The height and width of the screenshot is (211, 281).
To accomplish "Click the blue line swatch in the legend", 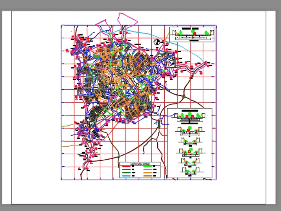I will pyautogui.click(x=126, y=169).
